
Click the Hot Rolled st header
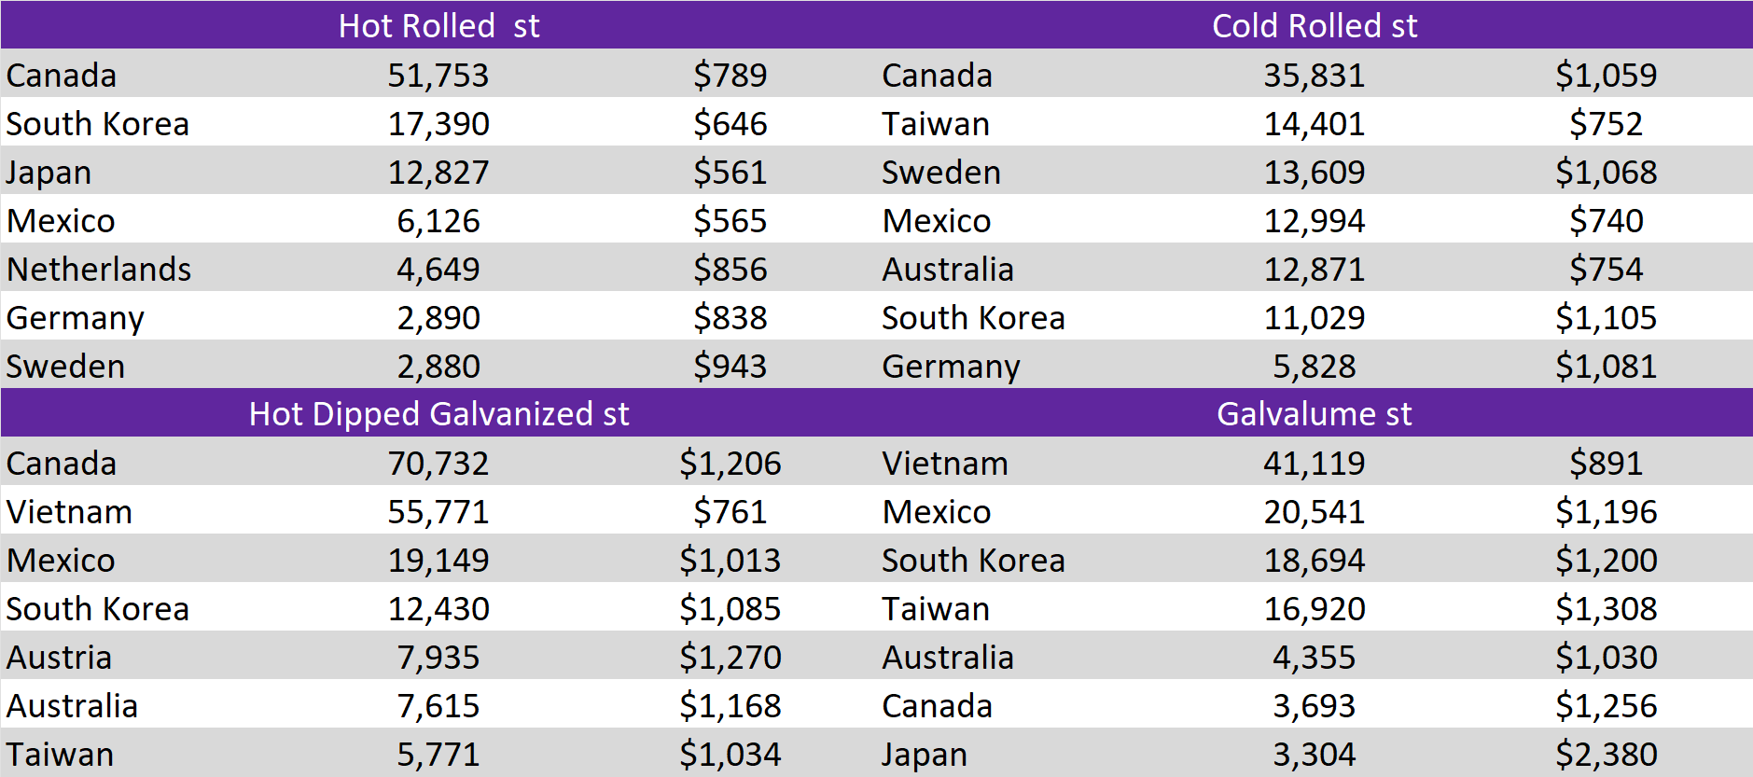point(438,25)
